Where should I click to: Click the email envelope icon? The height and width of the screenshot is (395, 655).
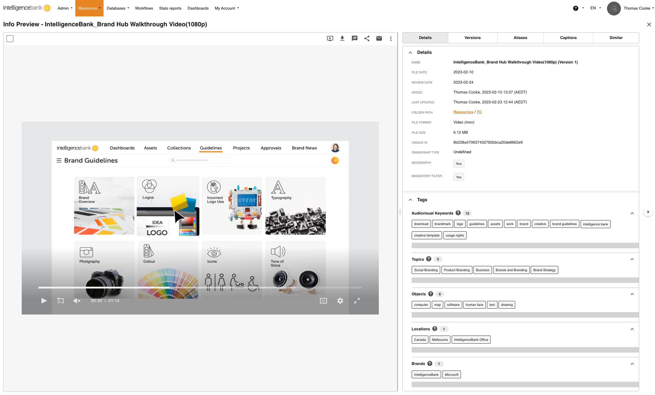point(379,38)
